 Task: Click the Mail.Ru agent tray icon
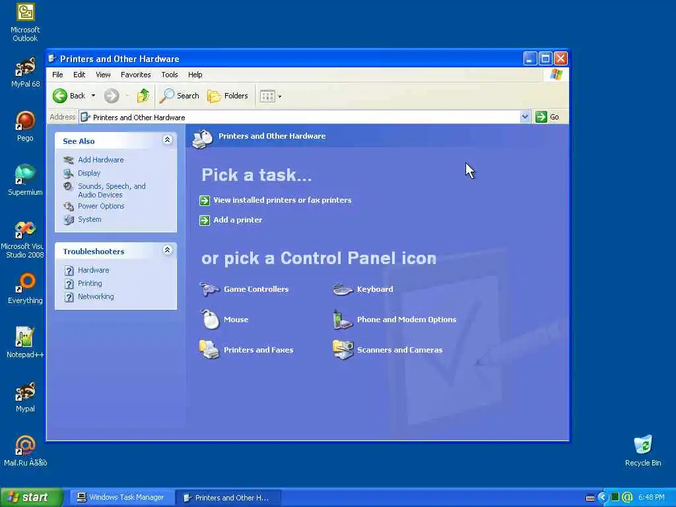click(627, 498)
